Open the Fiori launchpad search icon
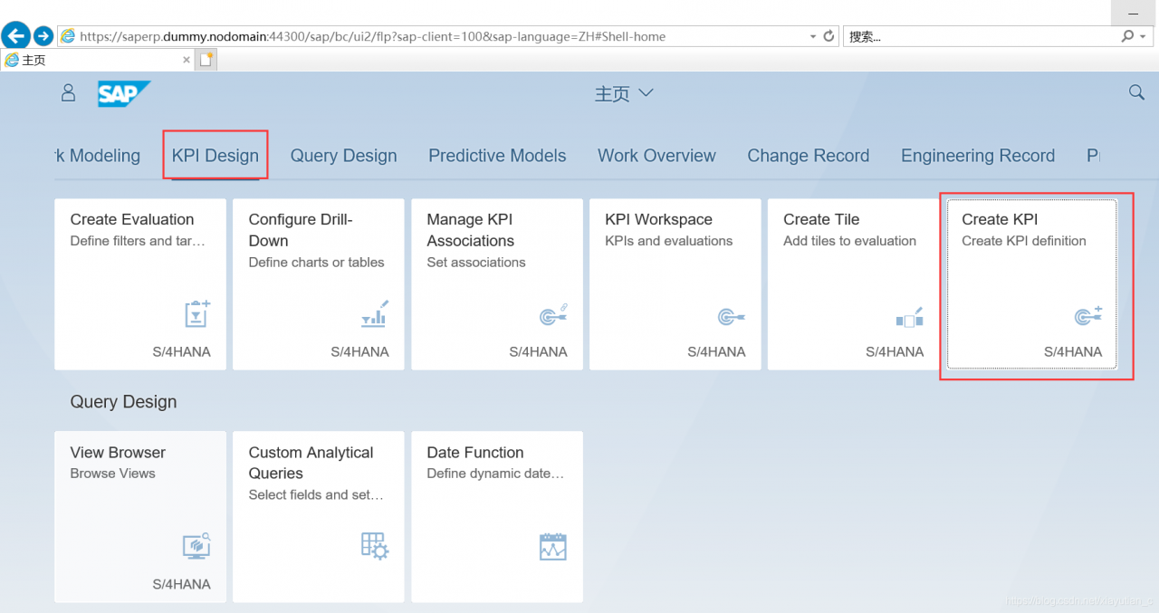This screenshot has height=613, width=1159. point(1136,92)
